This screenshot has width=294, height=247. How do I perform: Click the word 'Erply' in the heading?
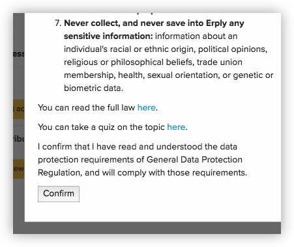point(216,23)
